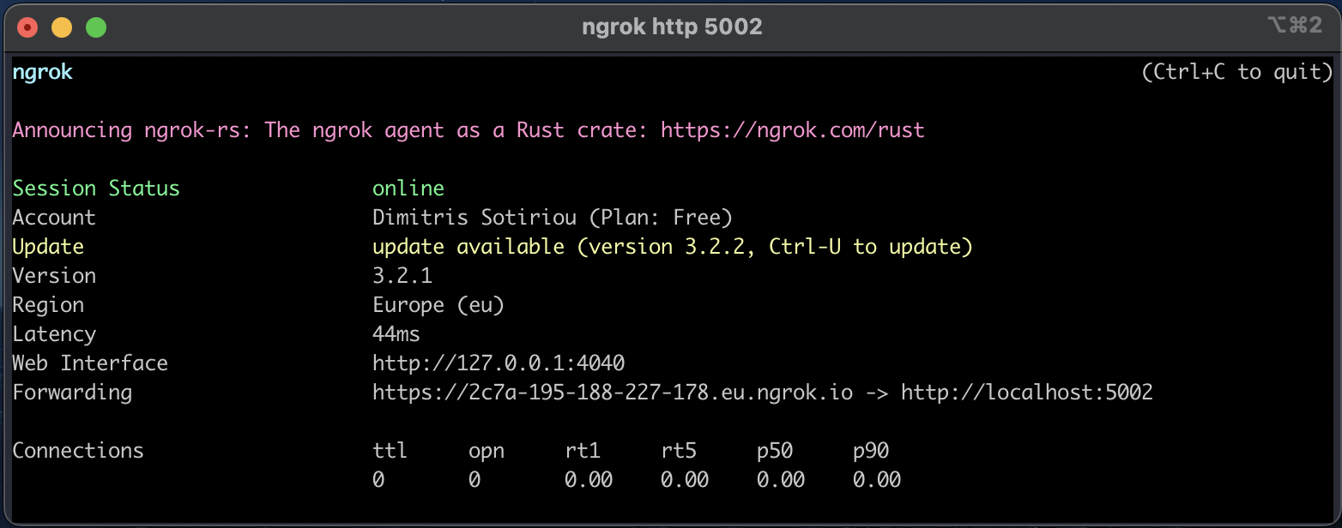The image size is (1342, 528).
Task: Click the 'Region' label
Action: [x=48, y=305]
